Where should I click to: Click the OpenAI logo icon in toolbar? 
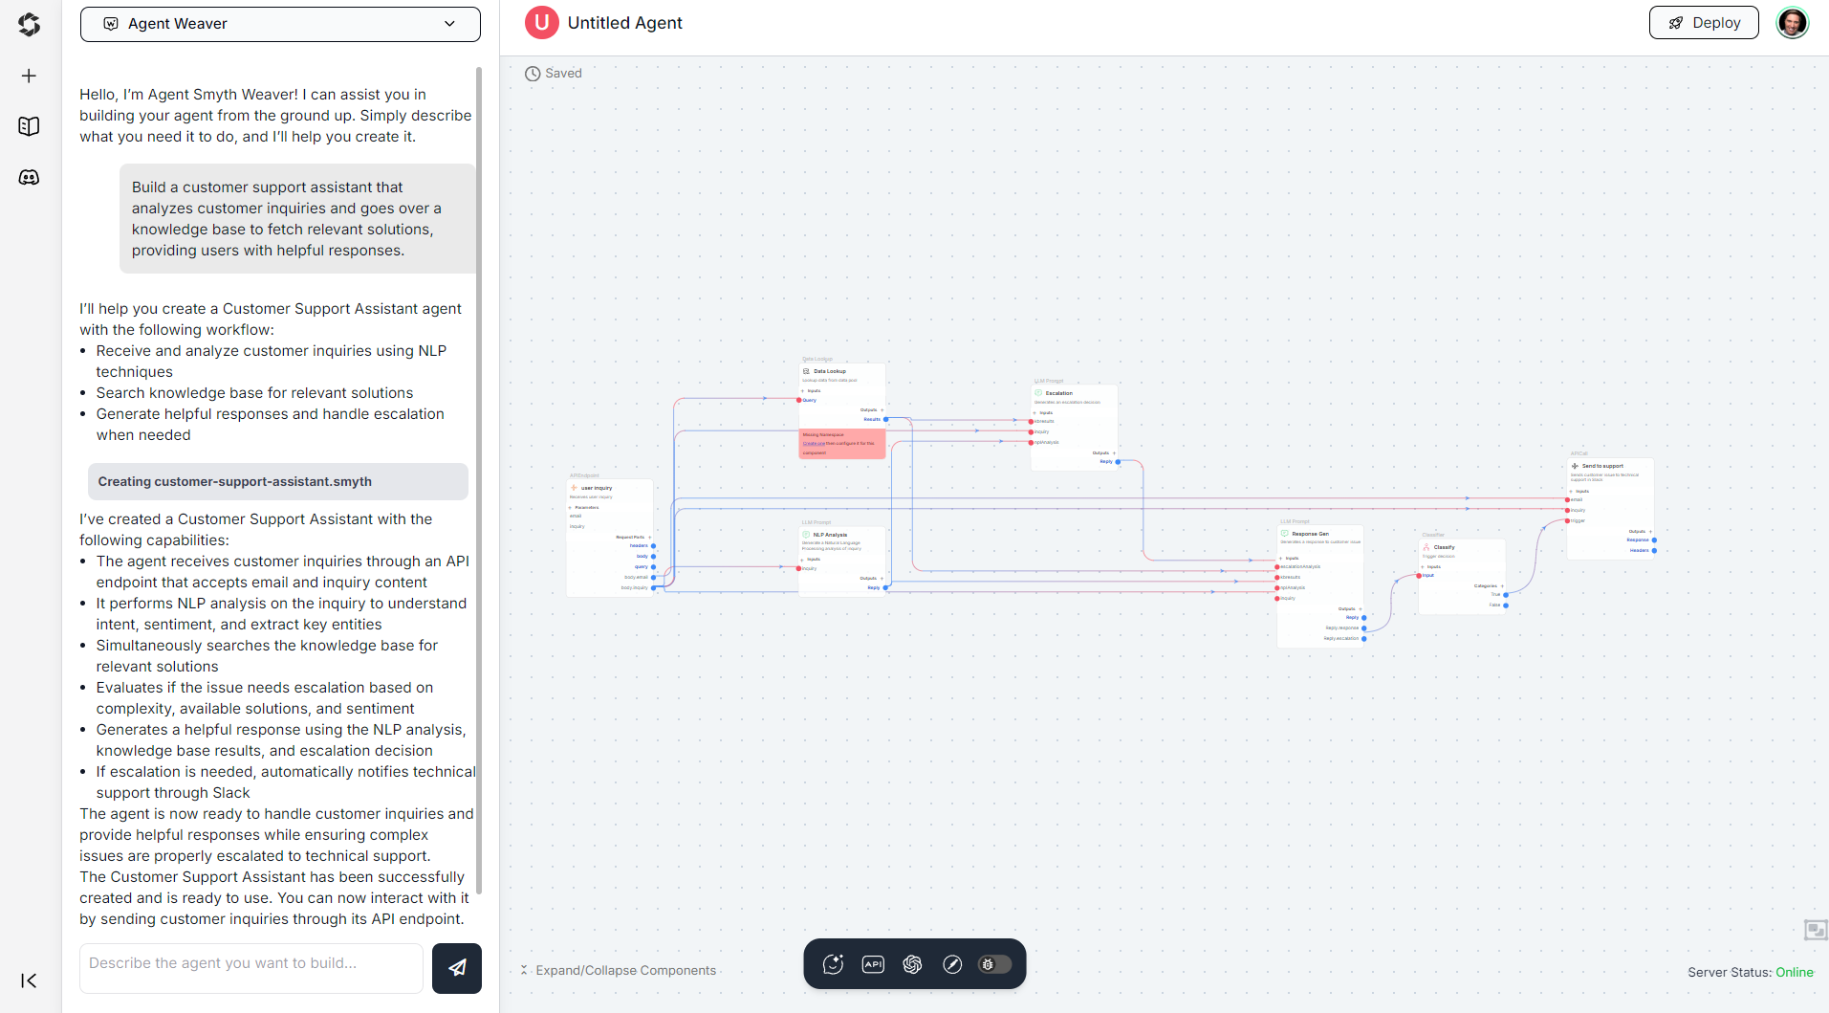[x=912, y=964]
